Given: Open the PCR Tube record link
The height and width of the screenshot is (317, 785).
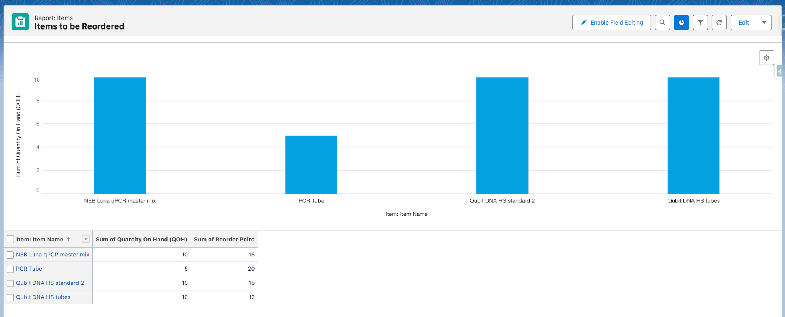Looking at the screenshot, I should click(x=29, y=269).
